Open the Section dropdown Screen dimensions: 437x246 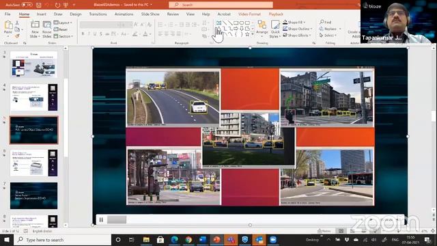click(x=64, y=36)
